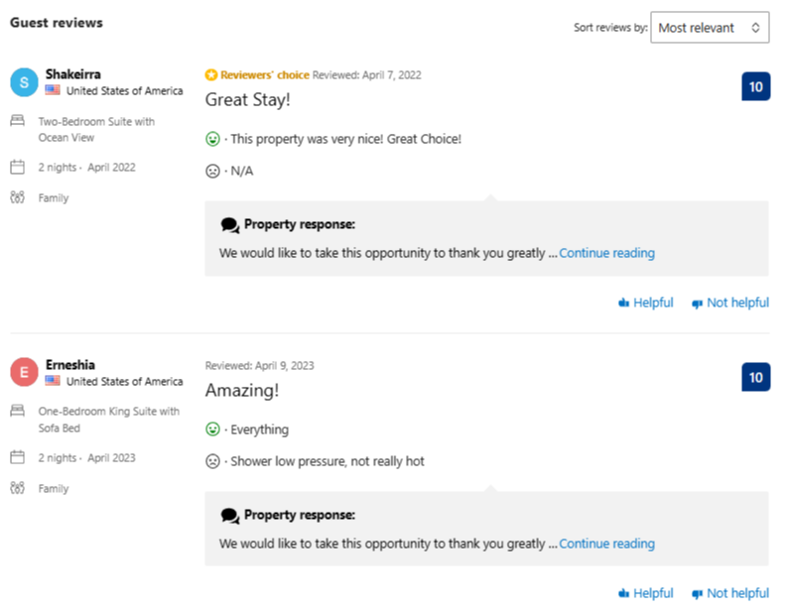Click the Reviewers' choice star badge
The width and height of the screenshot is (789, 612).
[x=211, y=75]
